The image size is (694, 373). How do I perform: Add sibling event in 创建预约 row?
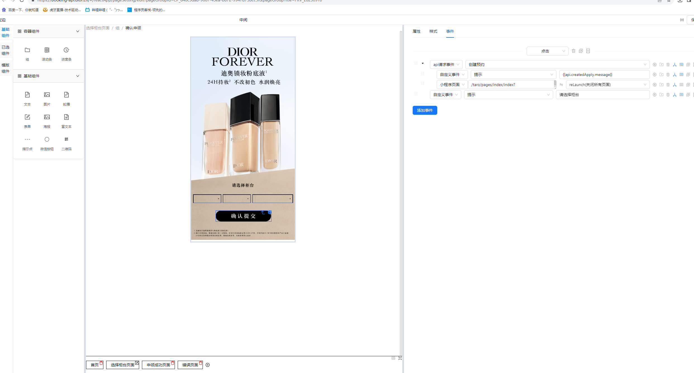(x=655, y=64)
